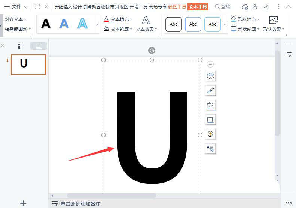
Task: Open the 形状效果 dropdown
Action: [x=273, y=24]
